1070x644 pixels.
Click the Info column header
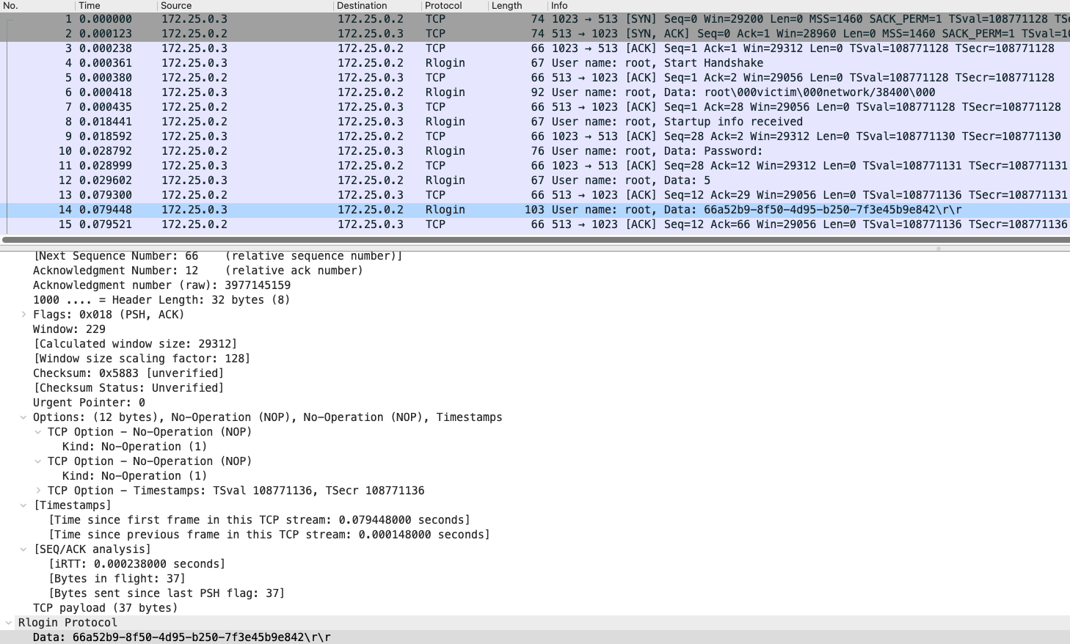click(x=809, y=5)
